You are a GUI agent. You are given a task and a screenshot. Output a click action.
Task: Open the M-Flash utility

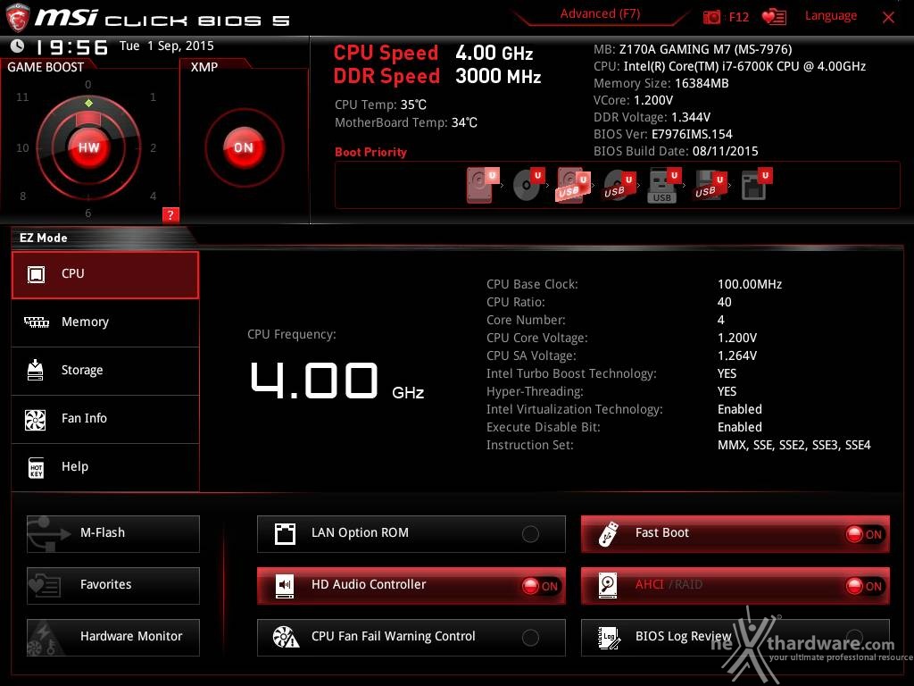click(113, 534)
